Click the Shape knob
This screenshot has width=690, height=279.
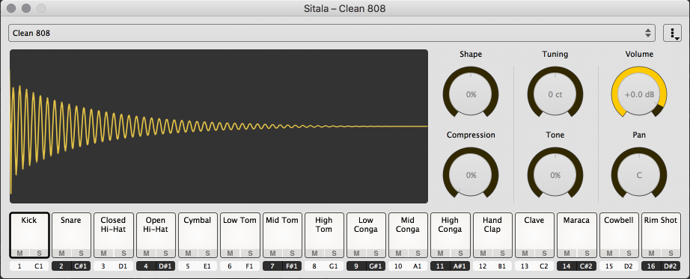tap(471, 94)
